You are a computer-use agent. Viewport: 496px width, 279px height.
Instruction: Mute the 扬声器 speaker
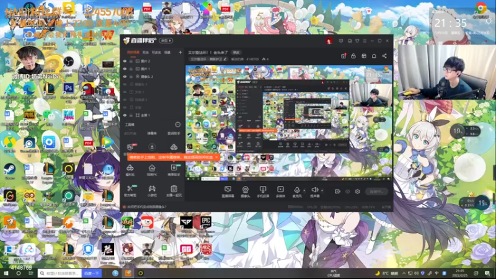click(x=315, y=192)
